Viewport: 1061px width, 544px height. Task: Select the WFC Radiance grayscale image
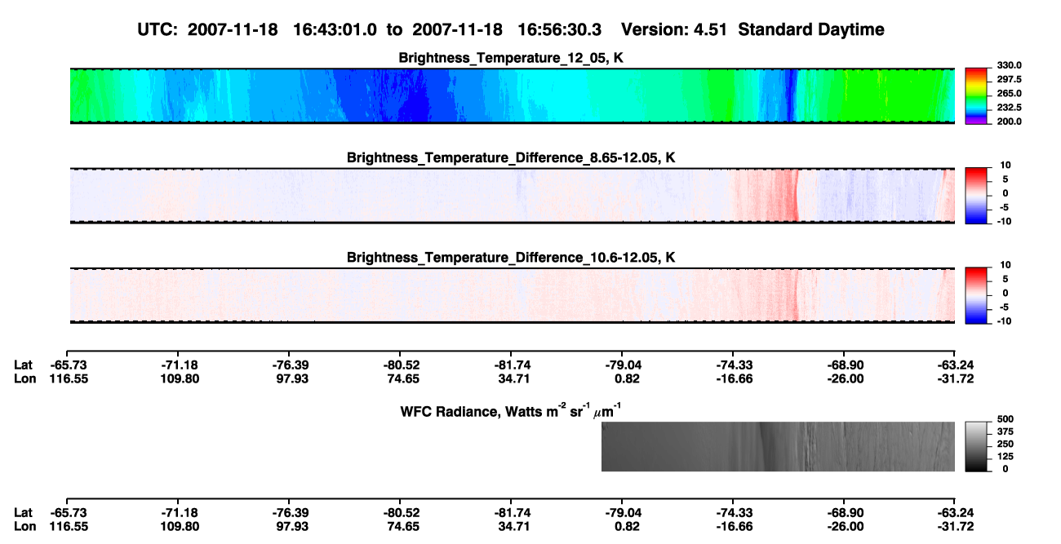click(x=778, y=446)
